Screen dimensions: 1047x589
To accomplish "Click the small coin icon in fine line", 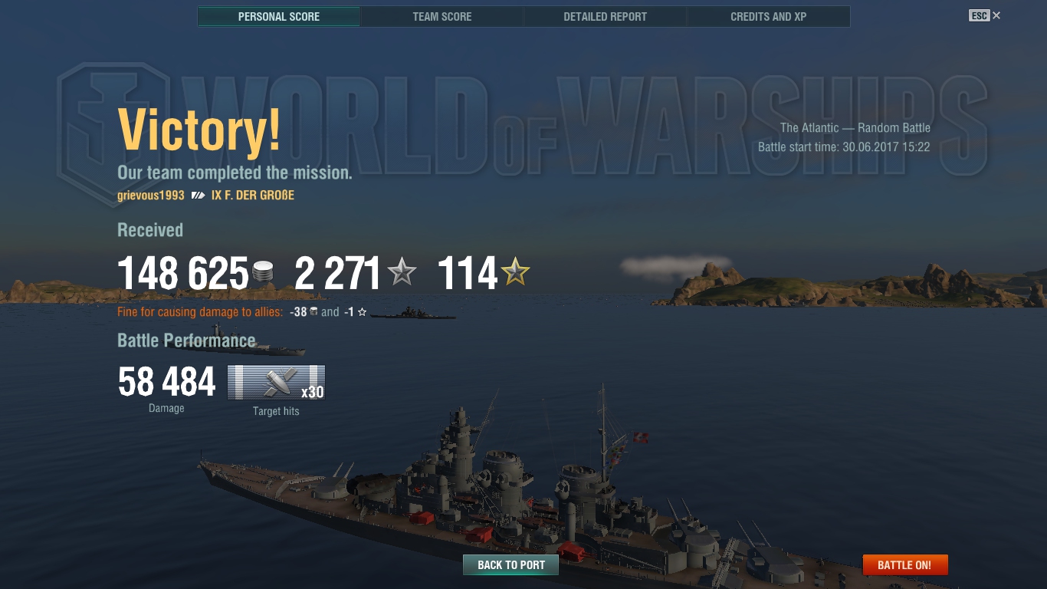I will tap(313, 312).
